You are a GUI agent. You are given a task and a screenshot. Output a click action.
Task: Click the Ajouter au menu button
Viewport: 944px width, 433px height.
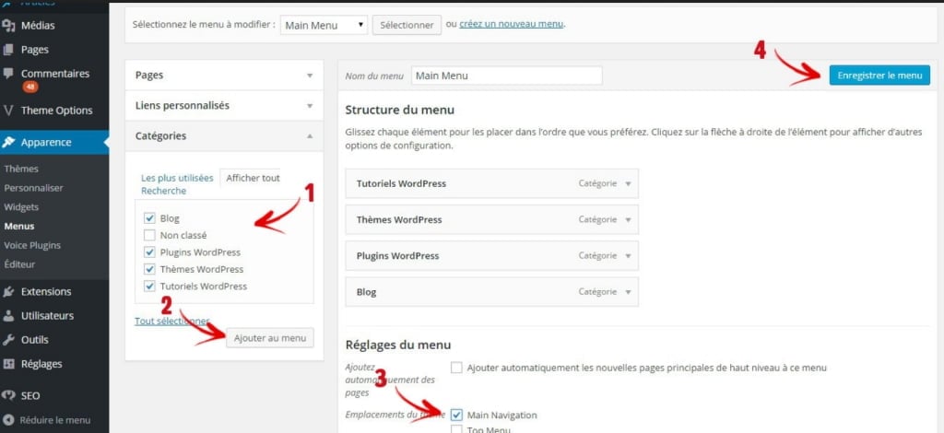click(270, 338)
